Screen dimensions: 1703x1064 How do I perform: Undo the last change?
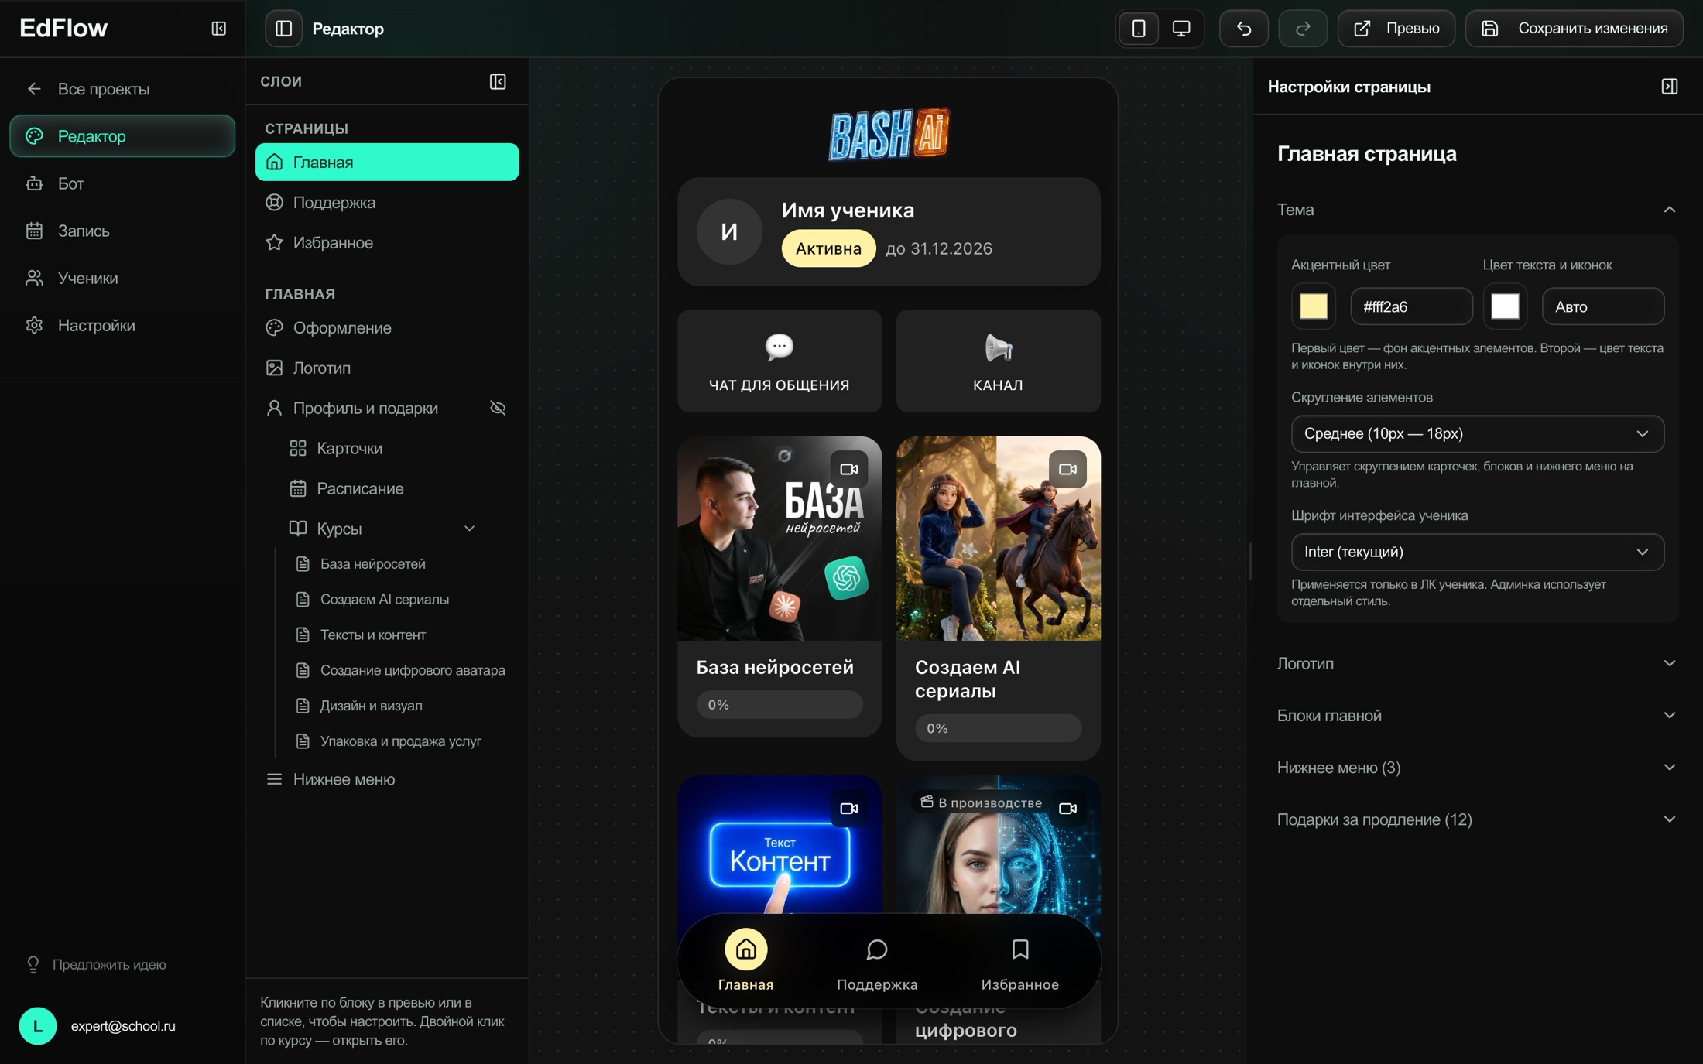[1244, 29]
